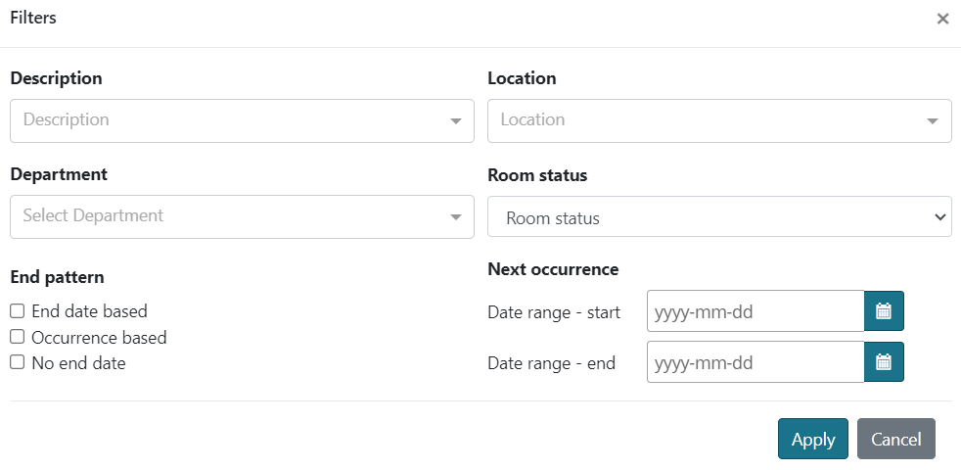Click inside the Location placeholder text
This screenshot has width=961, height=470.
coord(532,119)
